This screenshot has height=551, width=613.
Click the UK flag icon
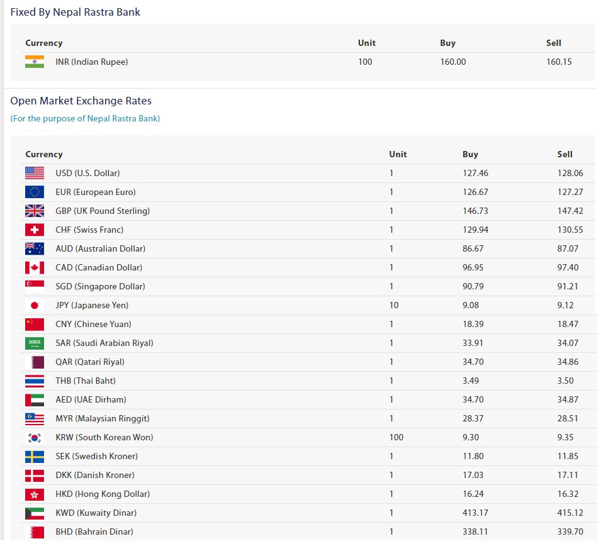[35, 211]
